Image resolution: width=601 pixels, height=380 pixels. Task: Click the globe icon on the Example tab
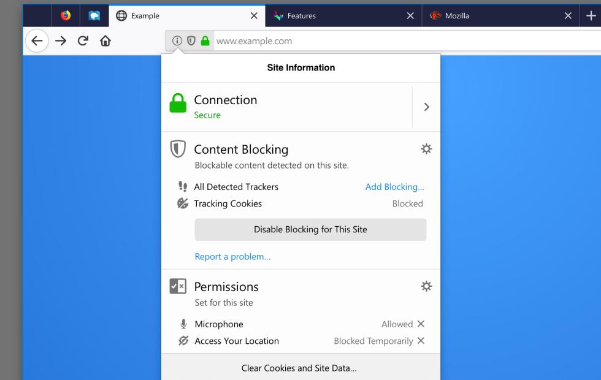tap(121, 16)
